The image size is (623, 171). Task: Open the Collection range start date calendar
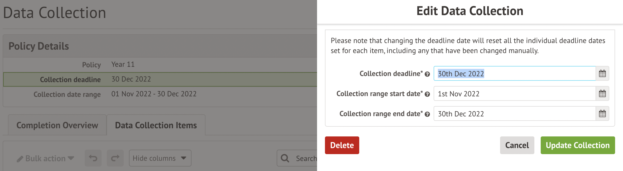603,94
